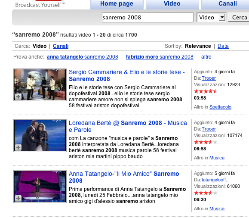The width and height of the screenshot is (249, 218).
Task: Open Loredana Bertè video thumbnail
Action: pos(40,136)
